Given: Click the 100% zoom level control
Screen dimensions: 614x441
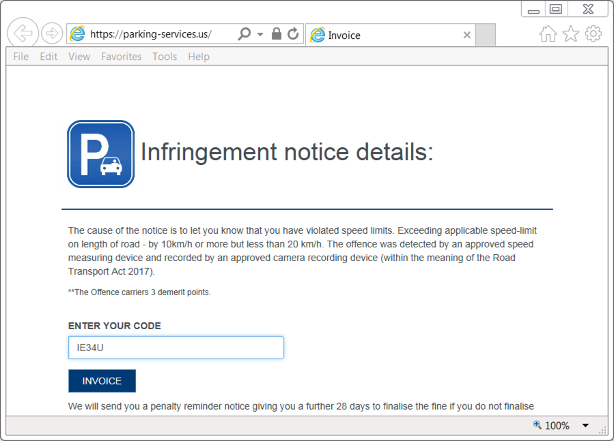Looking at the screenshot, I should point(551,425).
